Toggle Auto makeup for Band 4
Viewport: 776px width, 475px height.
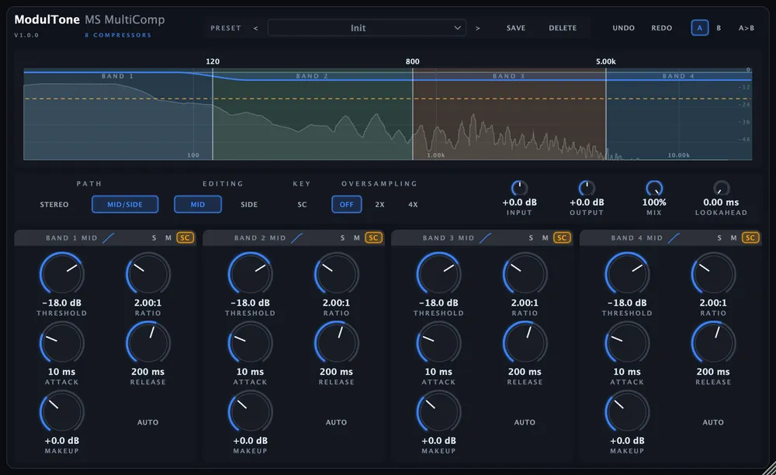pyautogui.click(x=713, y=422)
